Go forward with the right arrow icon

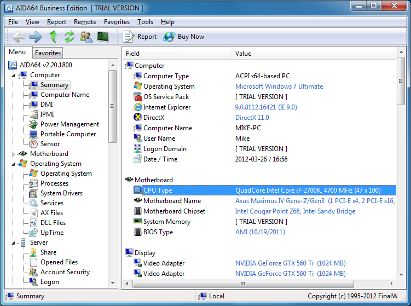click(36, 37)
